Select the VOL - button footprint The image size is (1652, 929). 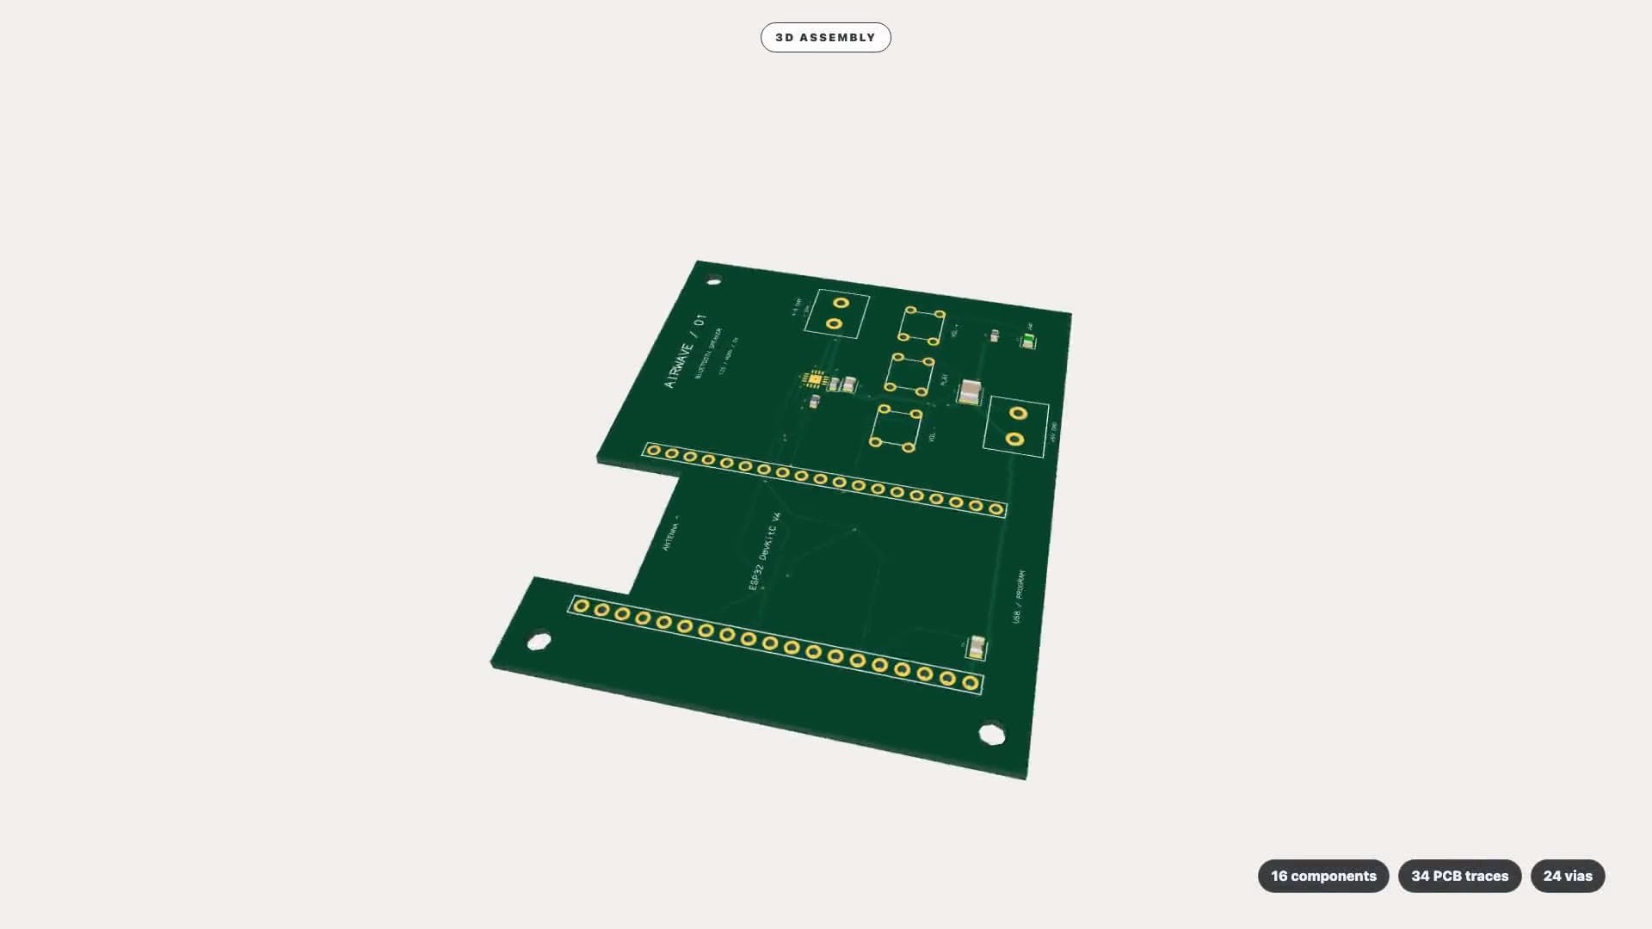[x=897, y=428]
